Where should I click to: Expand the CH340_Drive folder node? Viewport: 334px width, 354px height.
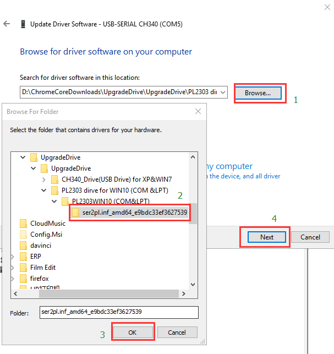click(x=44, y=179)
